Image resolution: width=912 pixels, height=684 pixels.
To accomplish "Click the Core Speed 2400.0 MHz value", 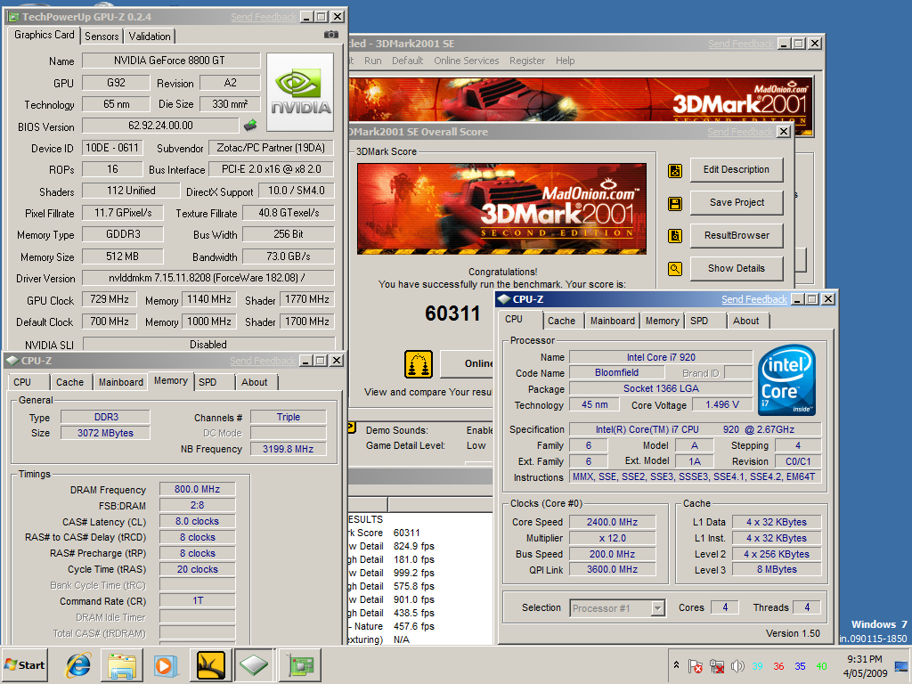I will tap(612, 522).
